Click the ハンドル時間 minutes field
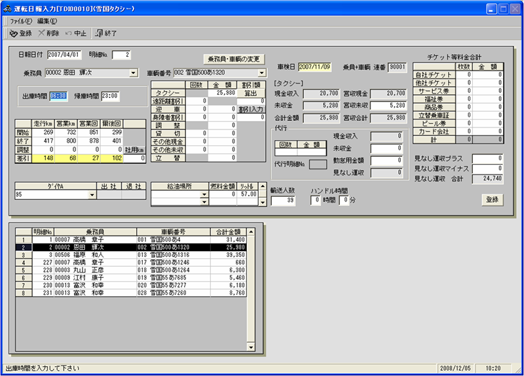 [344, 200]
